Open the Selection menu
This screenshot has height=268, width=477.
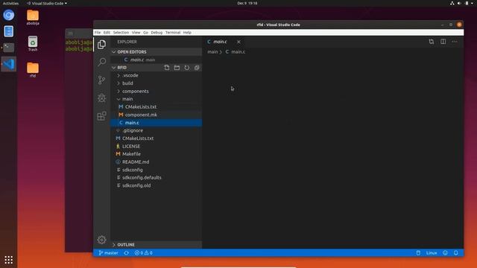pos(121,33)
